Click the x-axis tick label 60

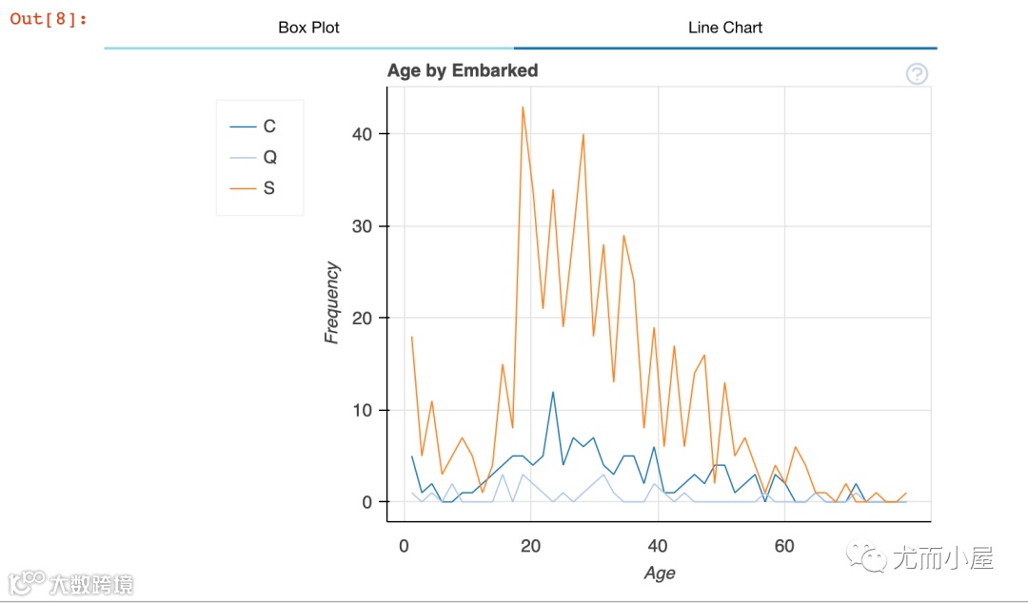pos(784,546)
